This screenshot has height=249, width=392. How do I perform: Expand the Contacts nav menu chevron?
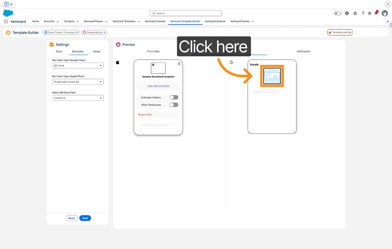click(x=77, y=22)
